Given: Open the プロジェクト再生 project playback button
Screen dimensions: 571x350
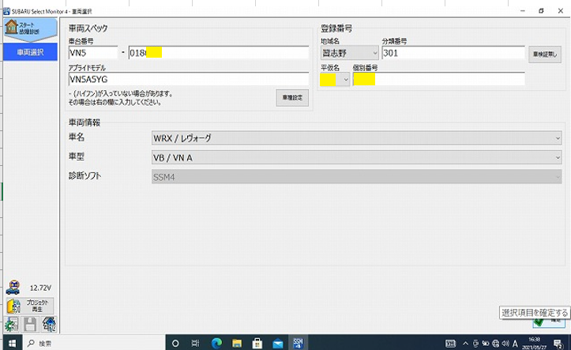Looking at the screenshot, I should (x=30, y=306).
